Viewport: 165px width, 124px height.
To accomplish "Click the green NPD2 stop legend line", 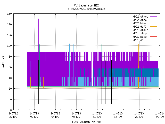I will coord(153,20).
